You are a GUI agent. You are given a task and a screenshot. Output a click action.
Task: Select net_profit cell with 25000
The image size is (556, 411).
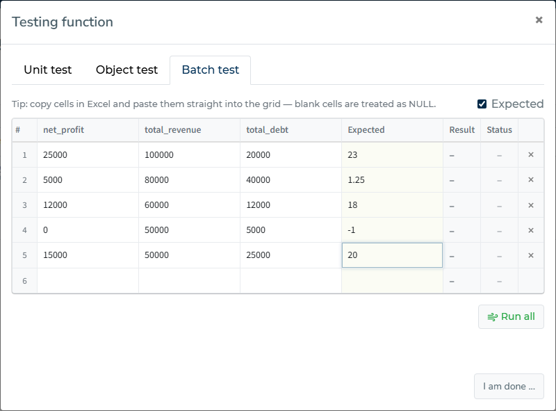click(88, 155)
